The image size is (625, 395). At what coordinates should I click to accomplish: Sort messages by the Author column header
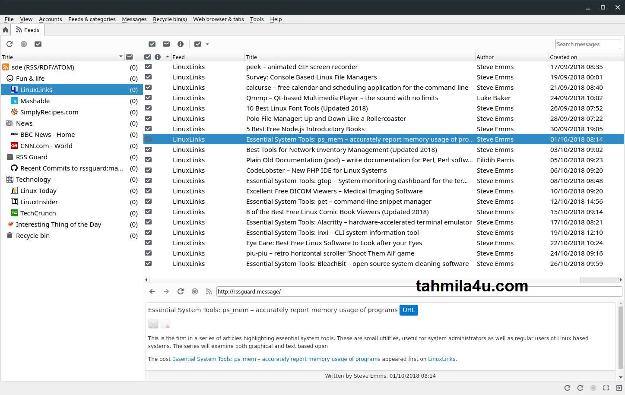[511, 57]
